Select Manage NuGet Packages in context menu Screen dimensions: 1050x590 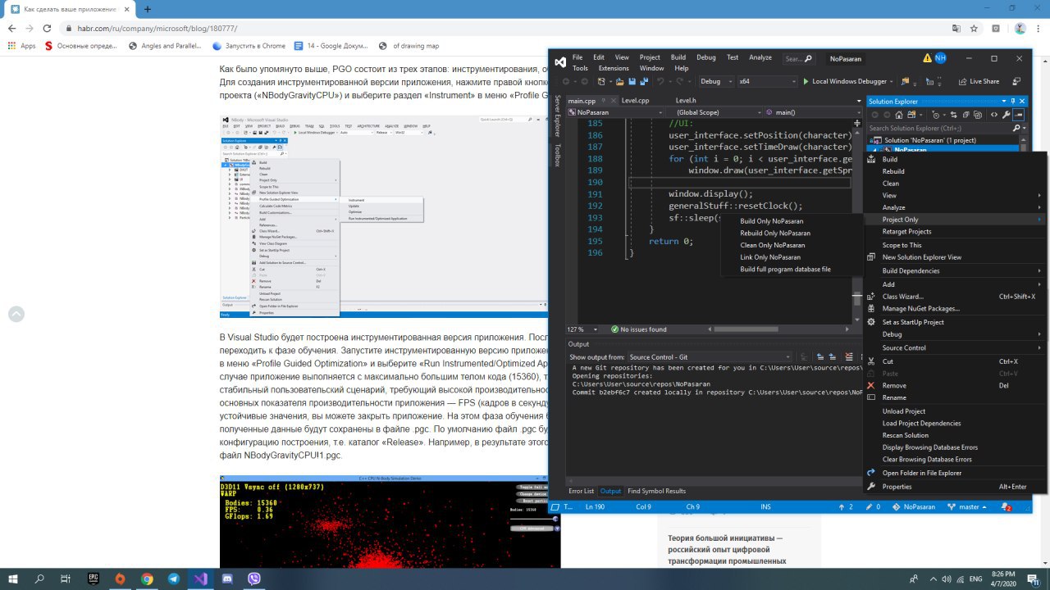point(920,309)
